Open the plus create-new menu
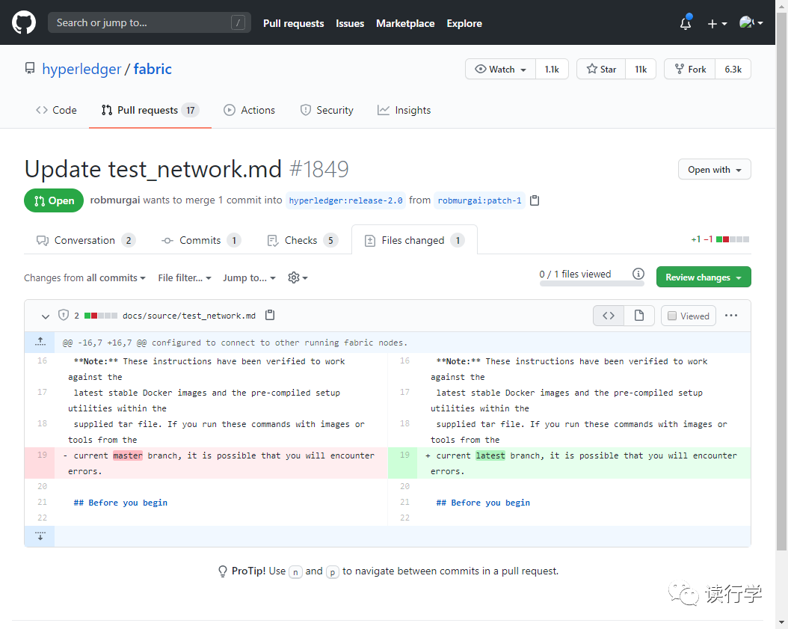 [717, 24]
